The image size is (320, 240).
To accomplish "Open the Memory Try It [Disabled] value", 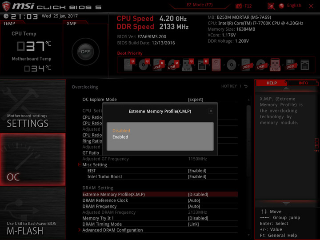I will tap(198, 218).
